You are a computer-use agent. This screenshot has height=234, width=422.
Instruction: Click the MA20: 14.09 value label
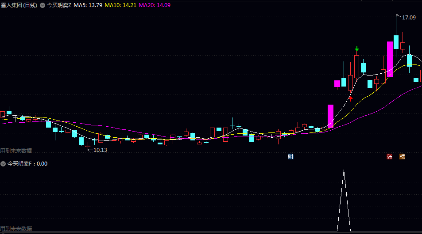(x=155, y=5)
